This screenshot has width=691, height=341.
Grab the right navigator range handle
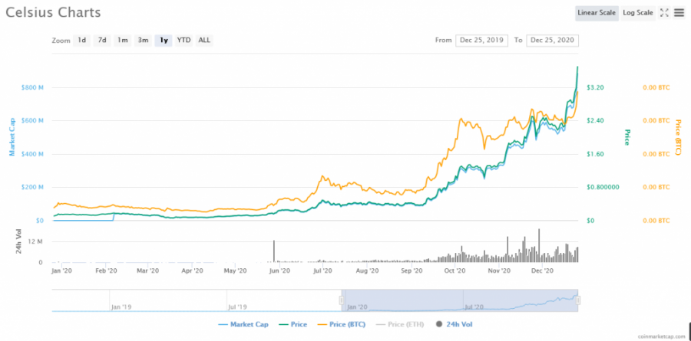pyautogui.click(x=577, y=300)
